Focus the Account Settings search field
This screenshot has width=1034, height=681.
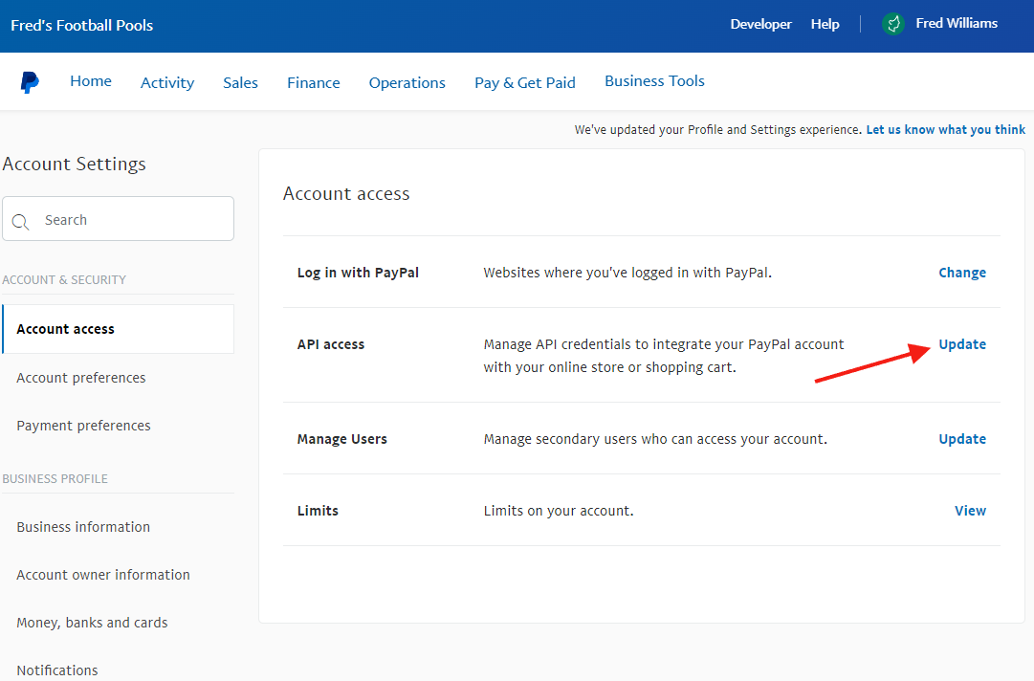pyautogui.click(x=118, y=219)
